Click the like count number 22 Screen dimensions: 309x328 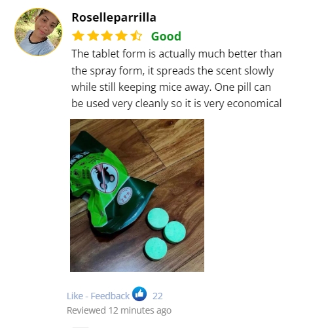coord(158,296)
